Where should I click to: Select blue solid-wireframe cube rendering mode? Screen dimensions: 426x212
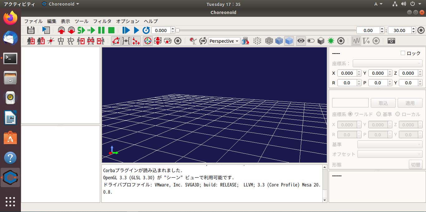tap(279, 41)
